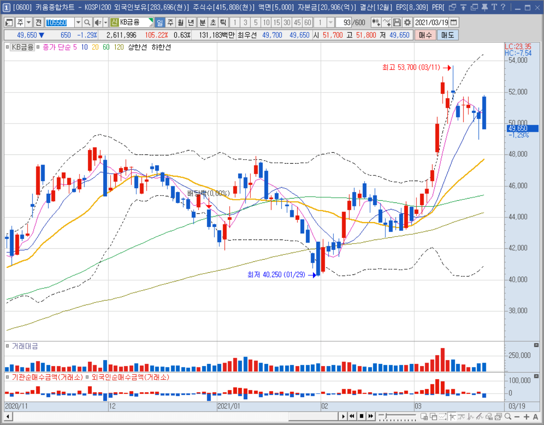Click the stock search magnifier icon
The height and width of the screenshot is (425, 544).
(x=87, y=22)
